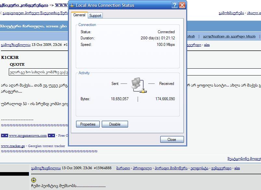Click the underlined link at far right below signature

[x=244, y=159]
